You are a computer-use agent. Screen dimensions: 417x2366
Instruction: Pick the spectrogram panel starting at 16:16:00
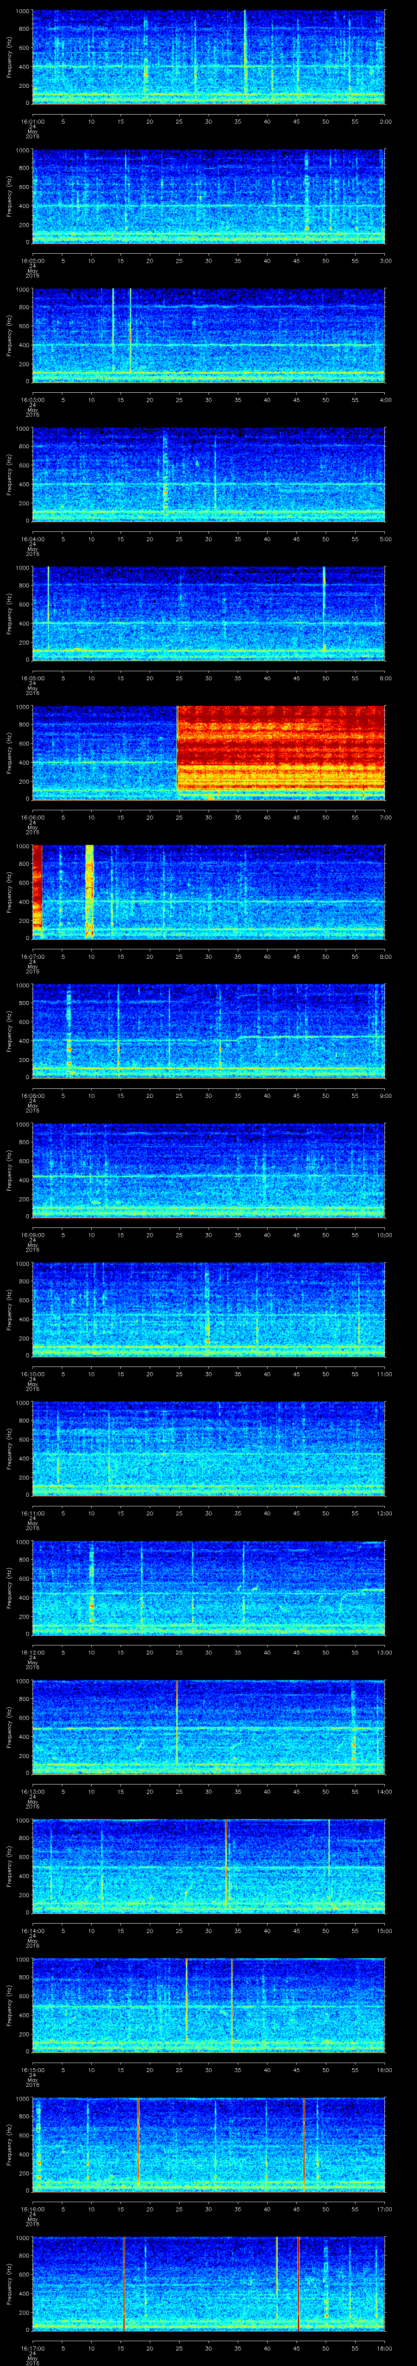pyautogui.click(x=209, y=2145)
